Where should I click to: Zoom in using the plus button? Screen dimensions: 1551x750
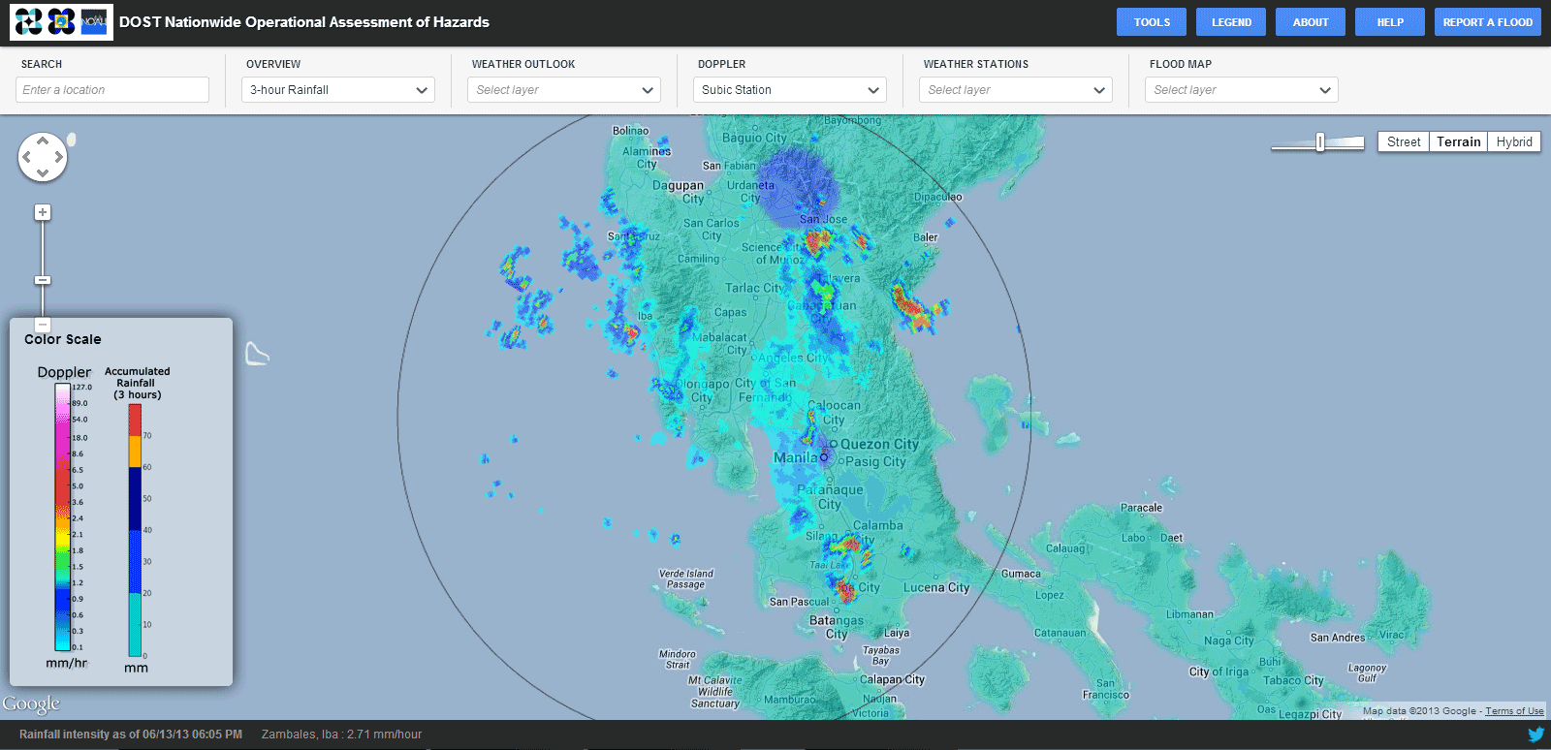43,212
